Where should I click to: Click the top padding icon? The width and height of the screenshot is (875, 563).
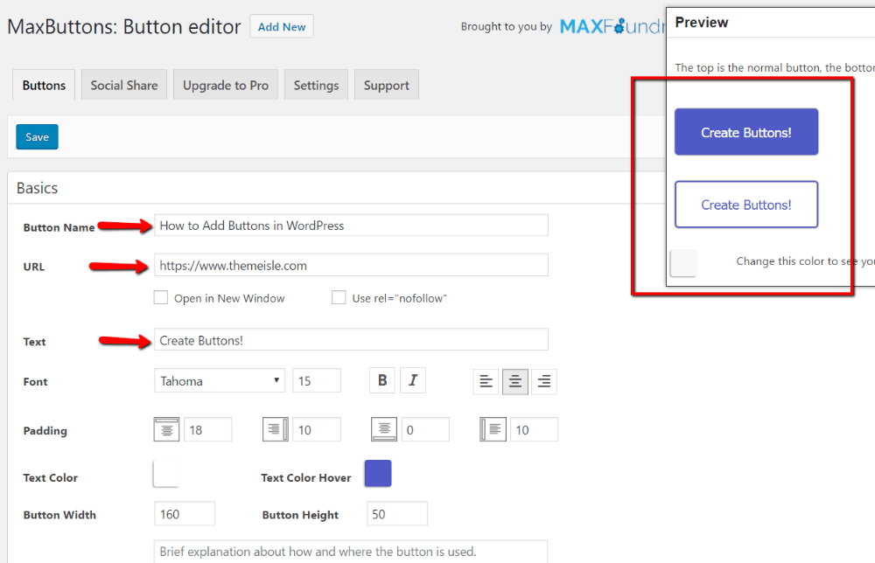(166, 429)
